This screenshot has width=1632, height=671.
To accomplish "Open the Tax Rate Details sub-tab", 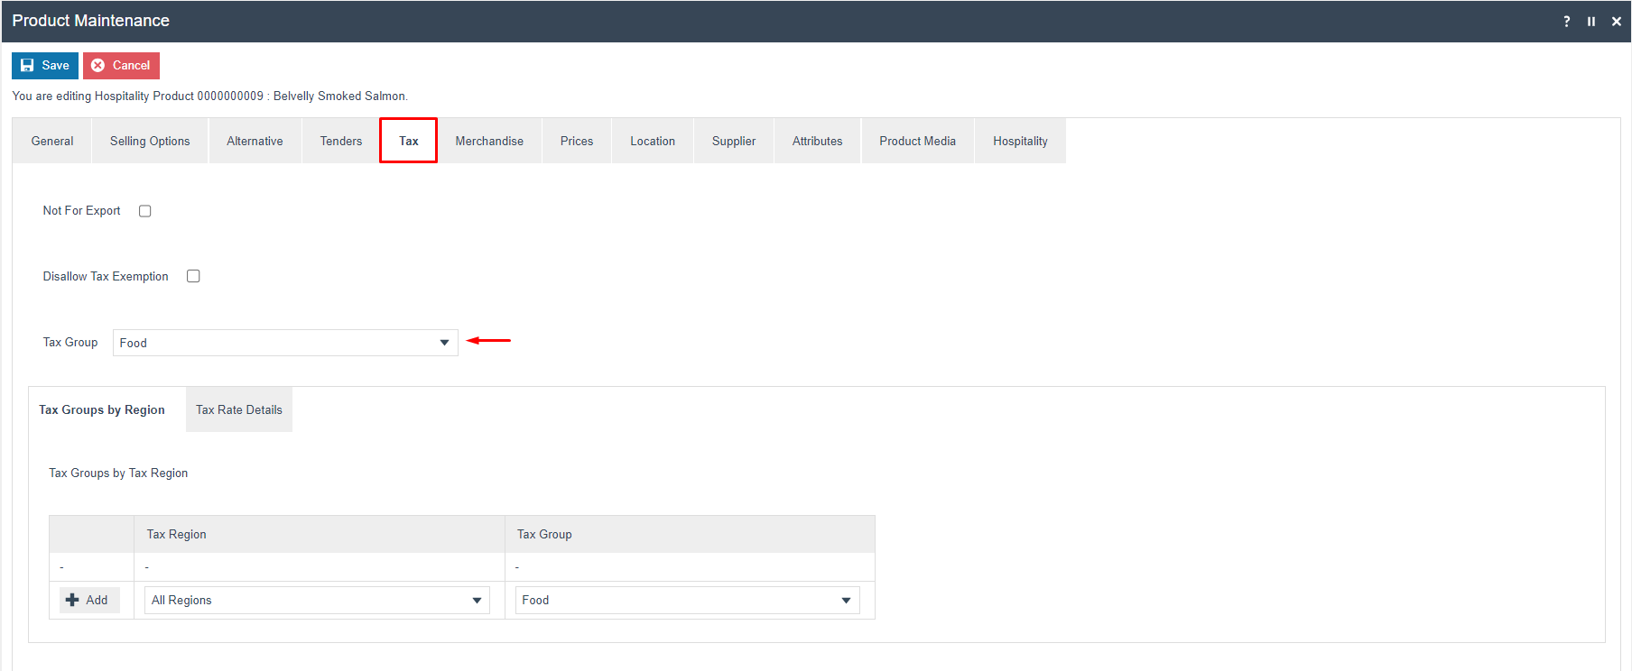I will point(239,409).
